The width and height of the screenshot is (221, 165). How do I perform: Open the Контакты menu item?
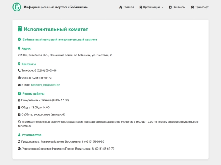[179, 7]
